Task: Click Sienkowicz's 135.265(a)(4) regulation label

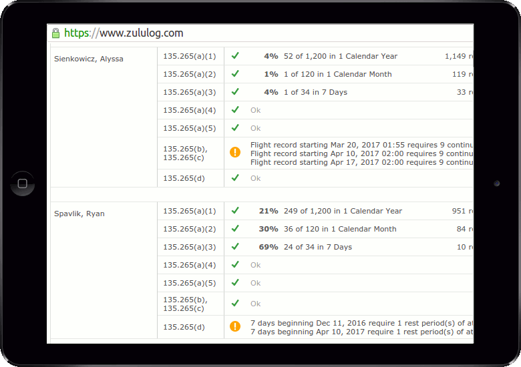Action: point(190,110)
